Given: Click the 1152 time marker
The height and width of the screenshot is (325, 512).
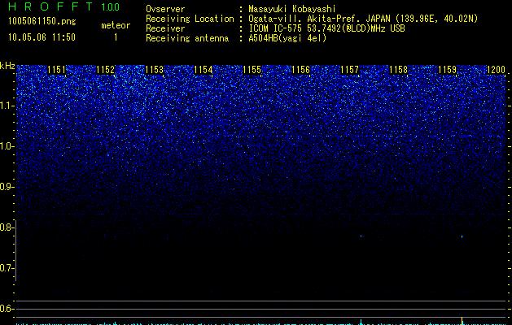Looking at the screenshot, I should pos(106,69).
